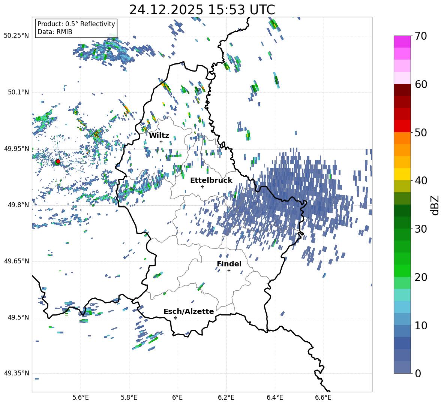Click the 70 colorbar tick label

coord(420,36)
